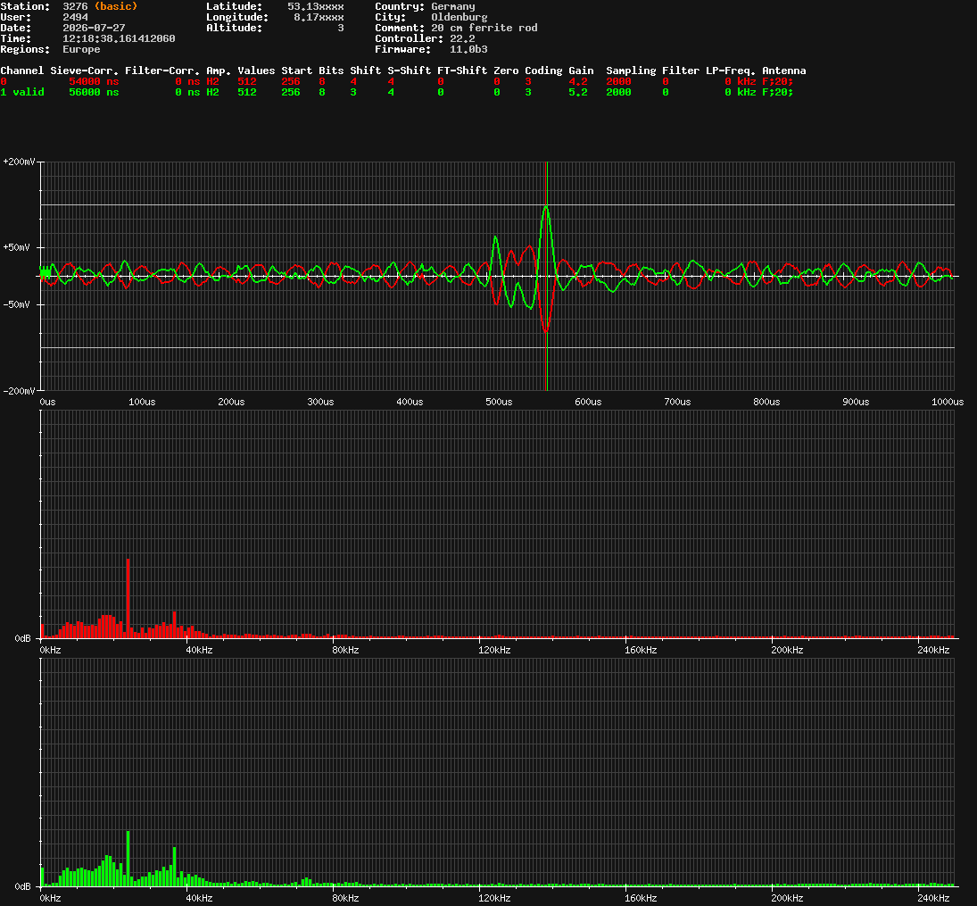Screen dimensions: 977x906
Task: Click the tallest bar in green spectrum
Action: 128,858
